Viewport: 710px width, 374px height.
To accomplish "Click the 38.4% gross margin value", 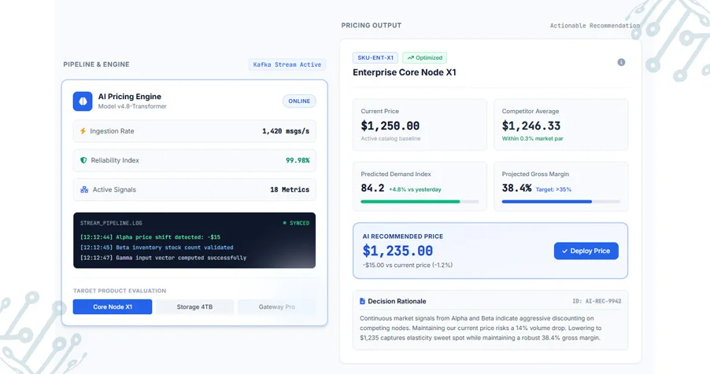I will tap(516, 188).
